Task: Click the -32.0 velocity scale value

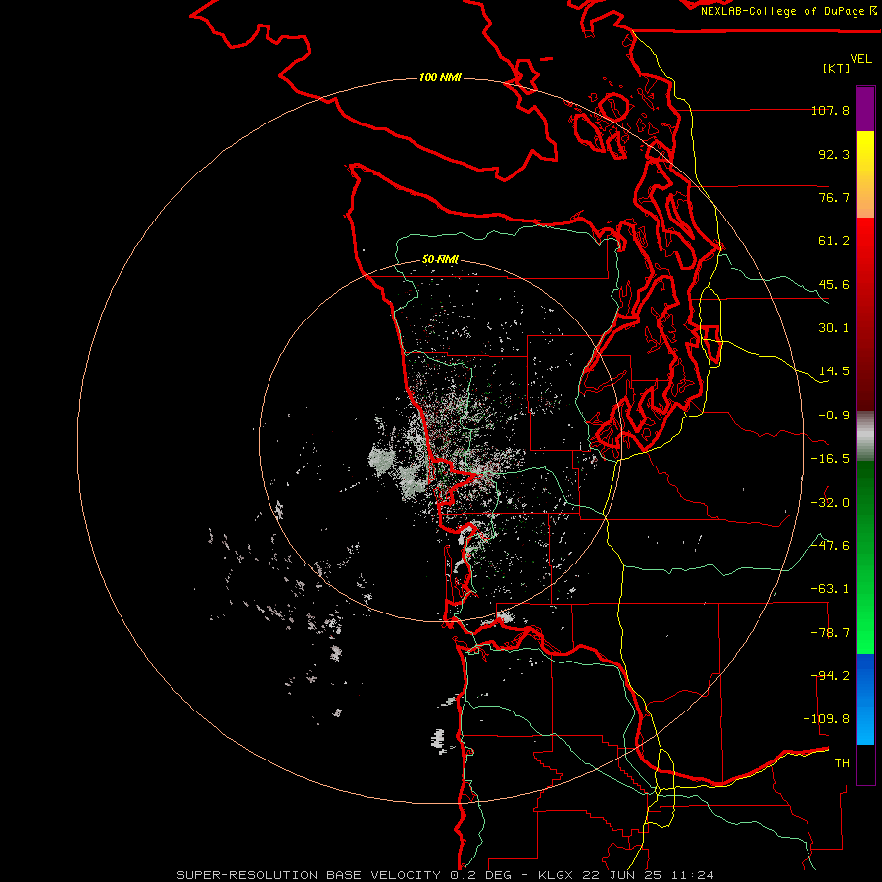Action: [x=830, y=503]
